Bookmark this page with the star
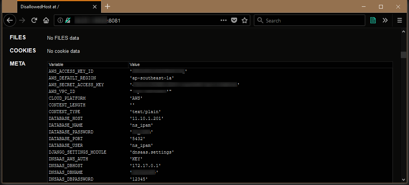Screen dimensions: 409x185 tap(245, 20)
